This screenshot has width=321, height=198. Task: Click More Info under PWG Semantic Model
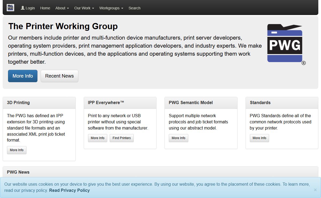178,138
